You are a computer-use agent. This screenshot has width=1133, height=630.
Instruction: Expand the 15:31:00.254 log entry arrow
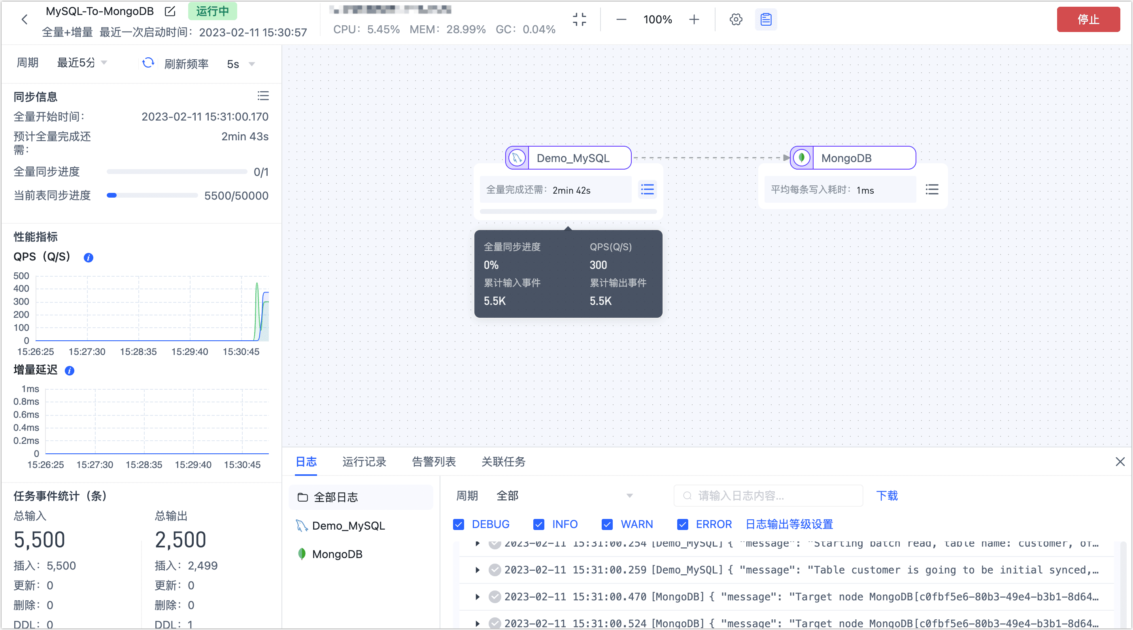[x=478, y=544]
